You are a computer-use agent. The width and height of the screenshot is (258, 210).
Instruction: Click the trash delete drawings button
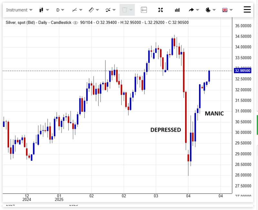pos(126,10)
